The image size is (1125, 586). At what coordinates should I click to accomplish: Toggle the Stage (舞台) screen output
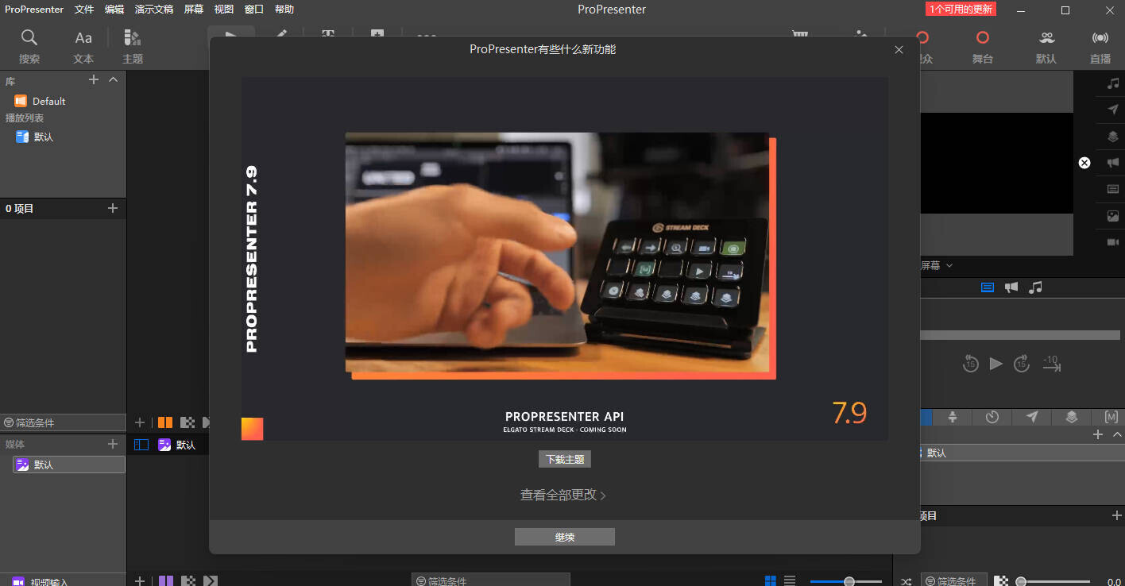(x=983, y=46)
